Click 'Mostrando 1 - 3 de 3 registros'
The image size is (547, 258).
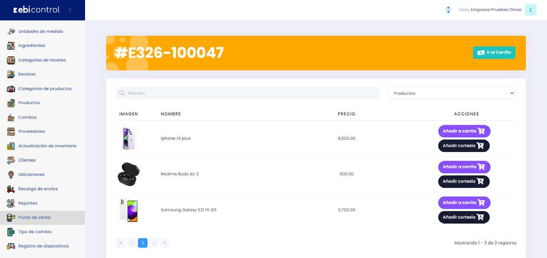click(x=485, y=243)
